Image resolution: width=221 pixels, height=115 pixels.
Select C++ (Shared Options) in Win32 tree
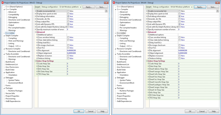coord(14,7)
